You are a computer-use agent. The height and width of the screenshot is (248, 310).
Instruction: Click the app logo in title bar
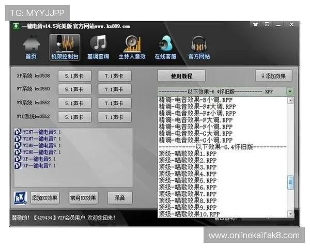coord(16,26)
